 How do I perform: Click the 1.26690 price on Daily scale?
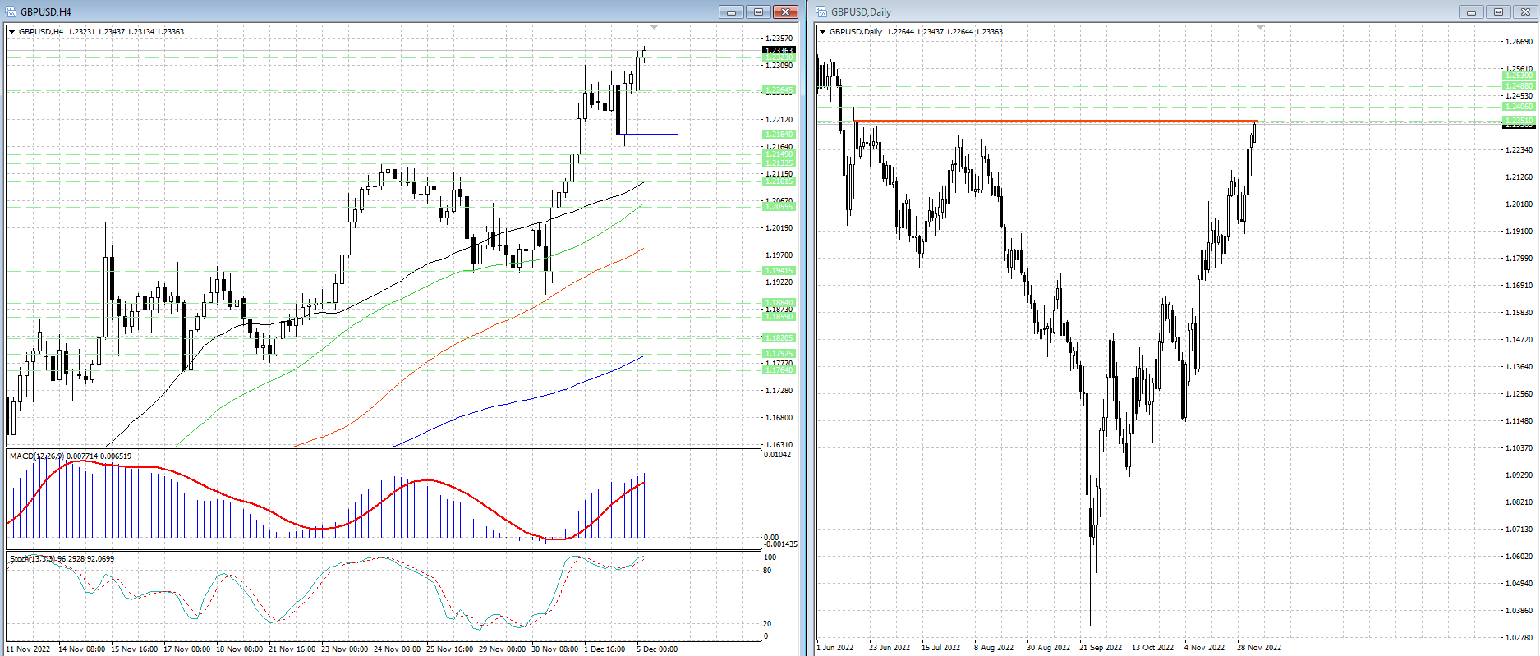pos(1519,42)
